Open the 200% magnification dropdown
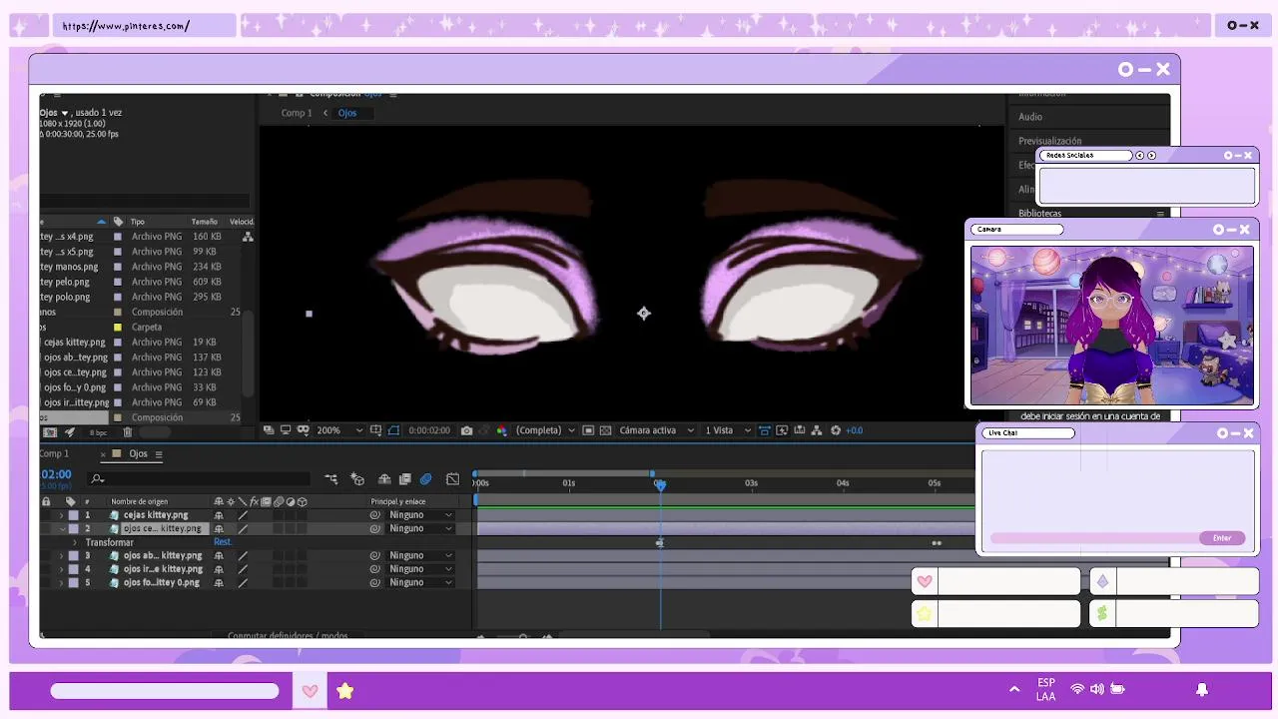The image size is (1278, 719). click(x=339, y=430)
